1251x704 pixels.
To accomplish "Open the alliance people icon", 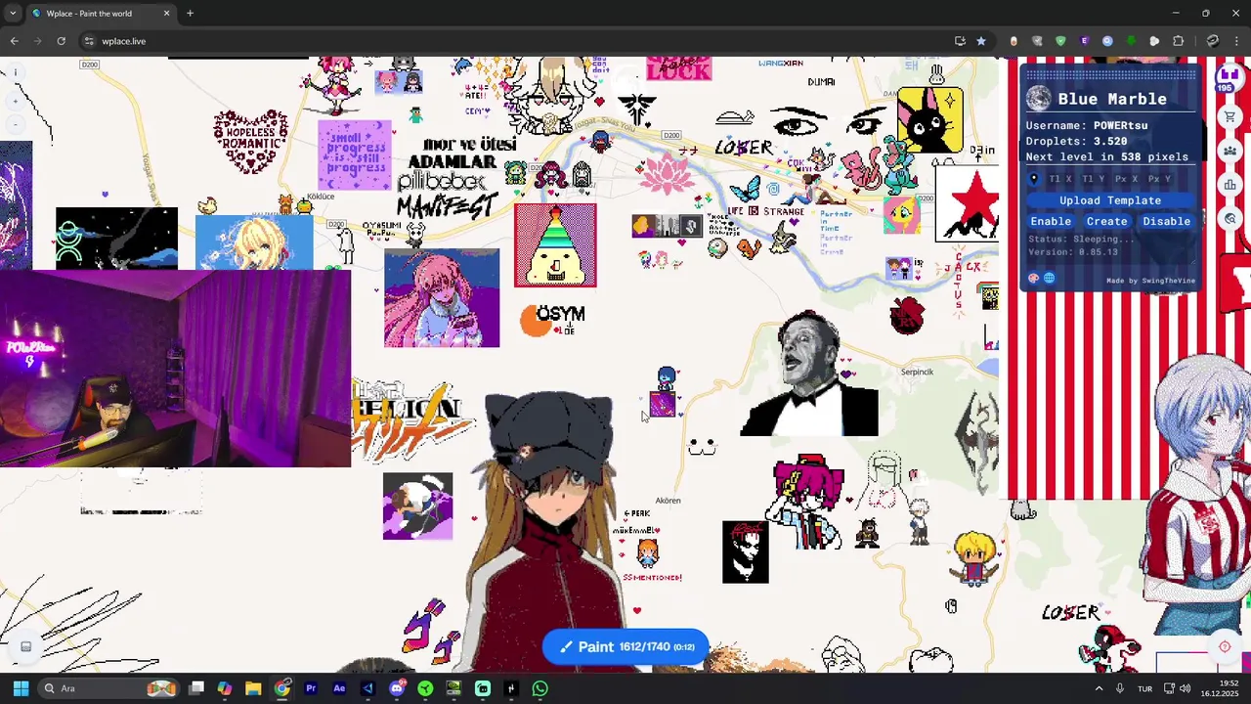I will [x=1229, y=151].
